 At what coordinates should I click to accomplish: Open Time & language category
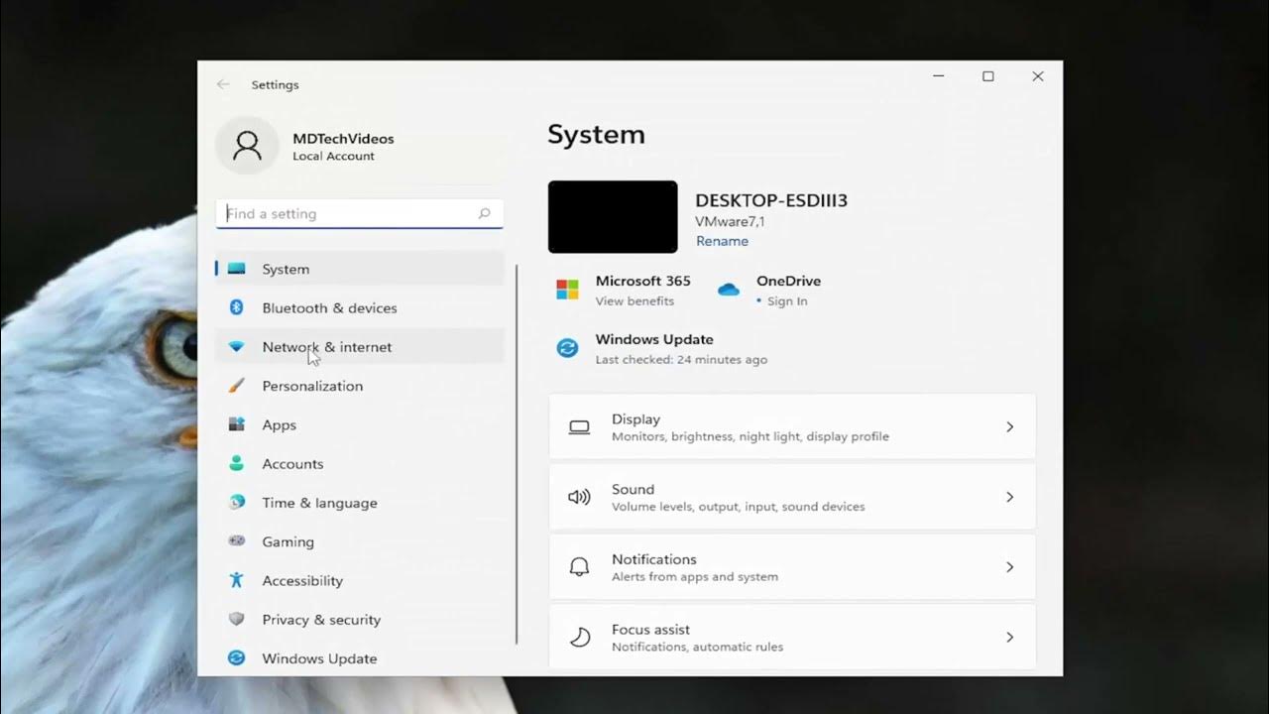tap(360, 502)
